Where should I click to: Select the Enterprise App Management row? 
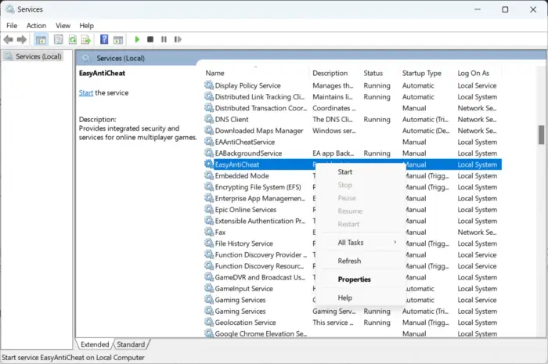tap(352, 198)
